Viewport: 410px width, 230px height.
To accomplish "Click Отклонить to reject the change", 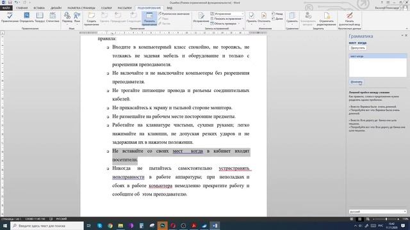I will (x=264, y=18).
